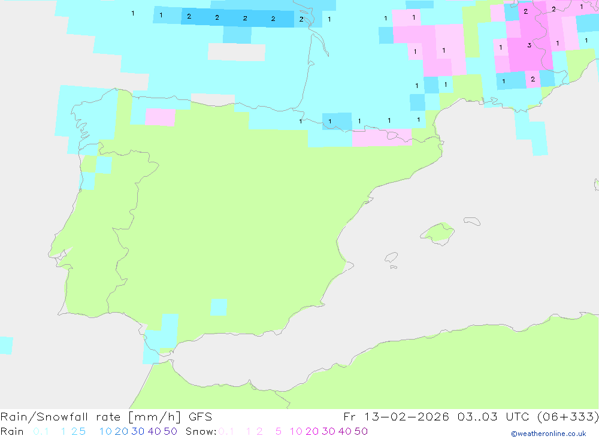Click the island of Menorca on the map
This screenshot has width=599, height=439.
click(x=472, y=221)
